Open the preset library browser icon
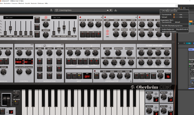This screenshot has width=194, height=115. (52, 10)
